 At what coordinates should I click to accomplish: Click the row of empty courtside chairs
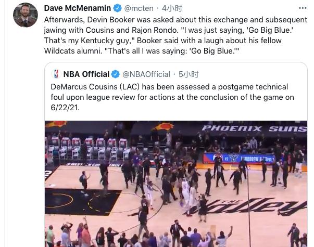click(x=88, y=148)
